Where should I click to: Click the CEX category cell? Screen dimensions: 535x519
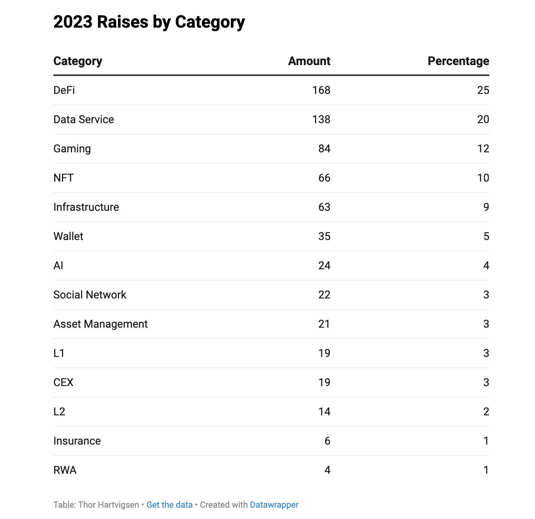[x=63, y=383]
